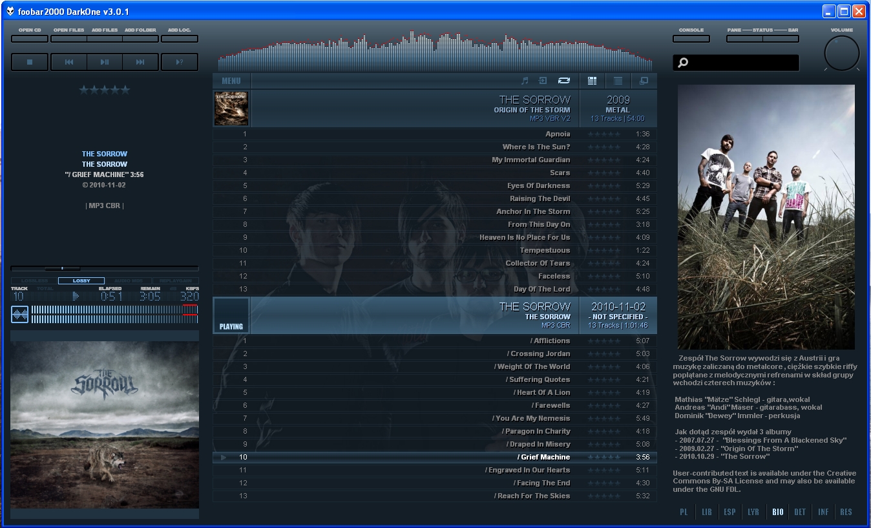Select playing track '/ Grief Machine'
Screen dimensions: 871x528
435,457
